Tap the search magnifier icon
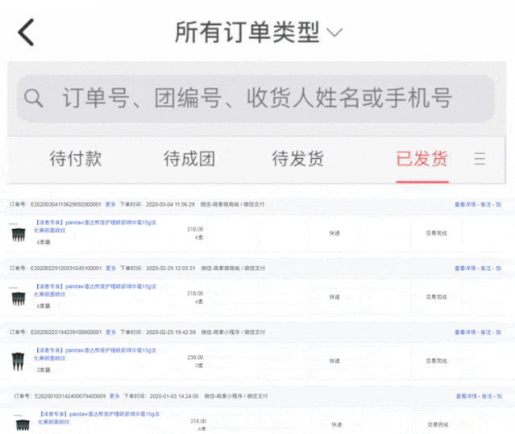Screen dimensions: 515x434 coord(34,98)
